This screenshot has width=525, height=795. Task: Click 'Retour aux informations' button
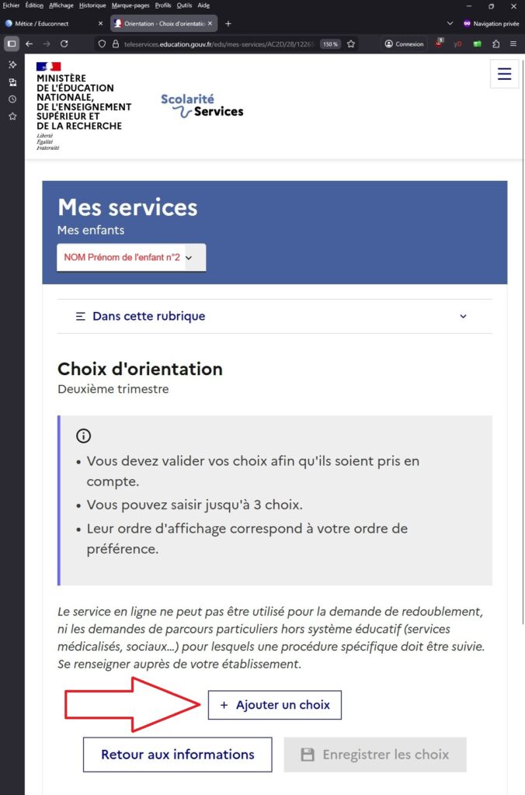pyautogui.click(x=178, y=755)
